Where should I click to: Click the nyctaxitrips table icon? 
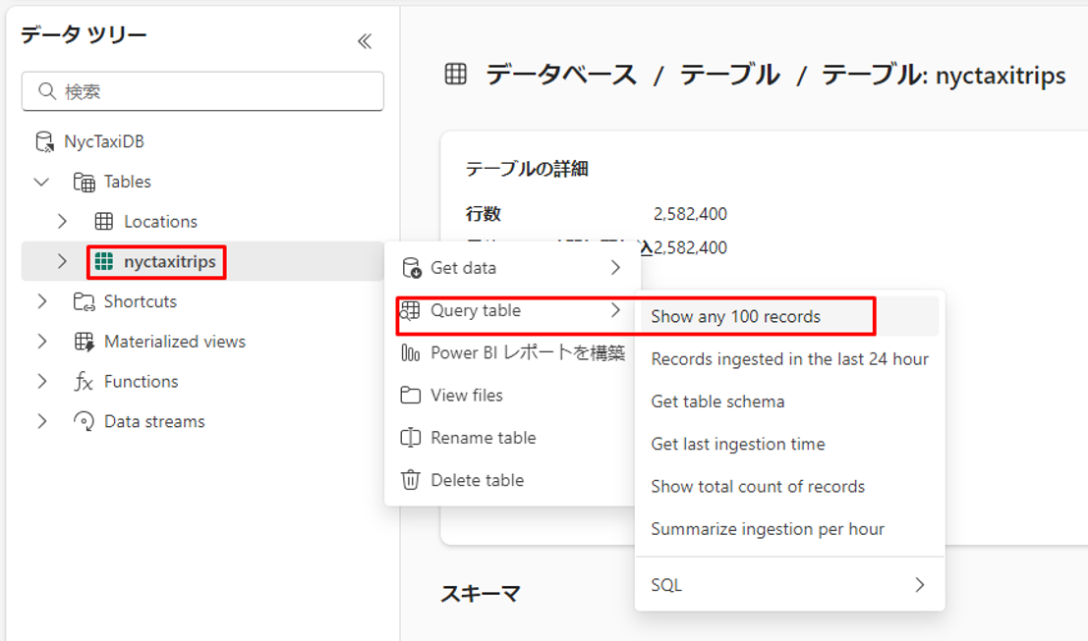point(103,262)
